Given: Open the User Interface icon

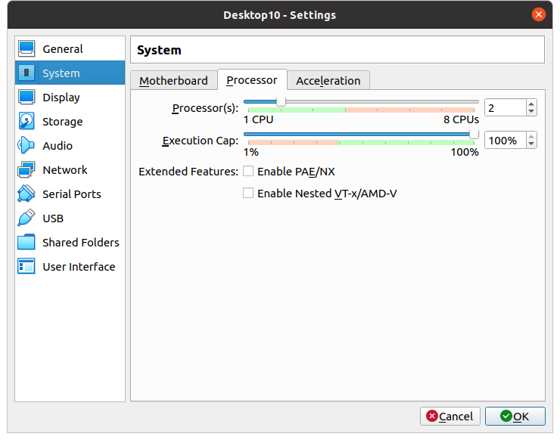Looking at the screenshot, I should pos(26,267).
